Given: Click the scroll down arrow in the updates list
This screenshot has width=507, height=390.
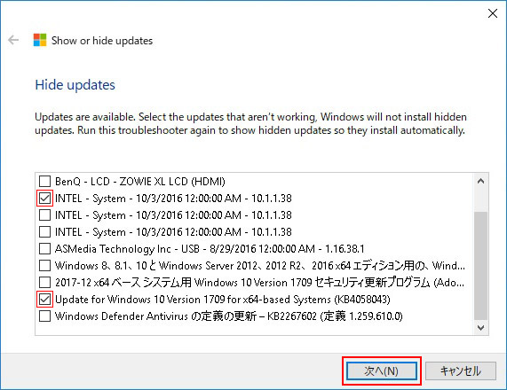Looking at the screenshot, I should tap(481, 328).
